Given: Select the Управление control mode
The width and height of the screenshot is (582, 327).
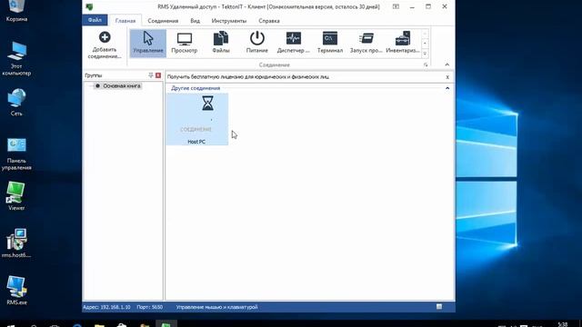Looking at the screenshot, I should (147, 43).
